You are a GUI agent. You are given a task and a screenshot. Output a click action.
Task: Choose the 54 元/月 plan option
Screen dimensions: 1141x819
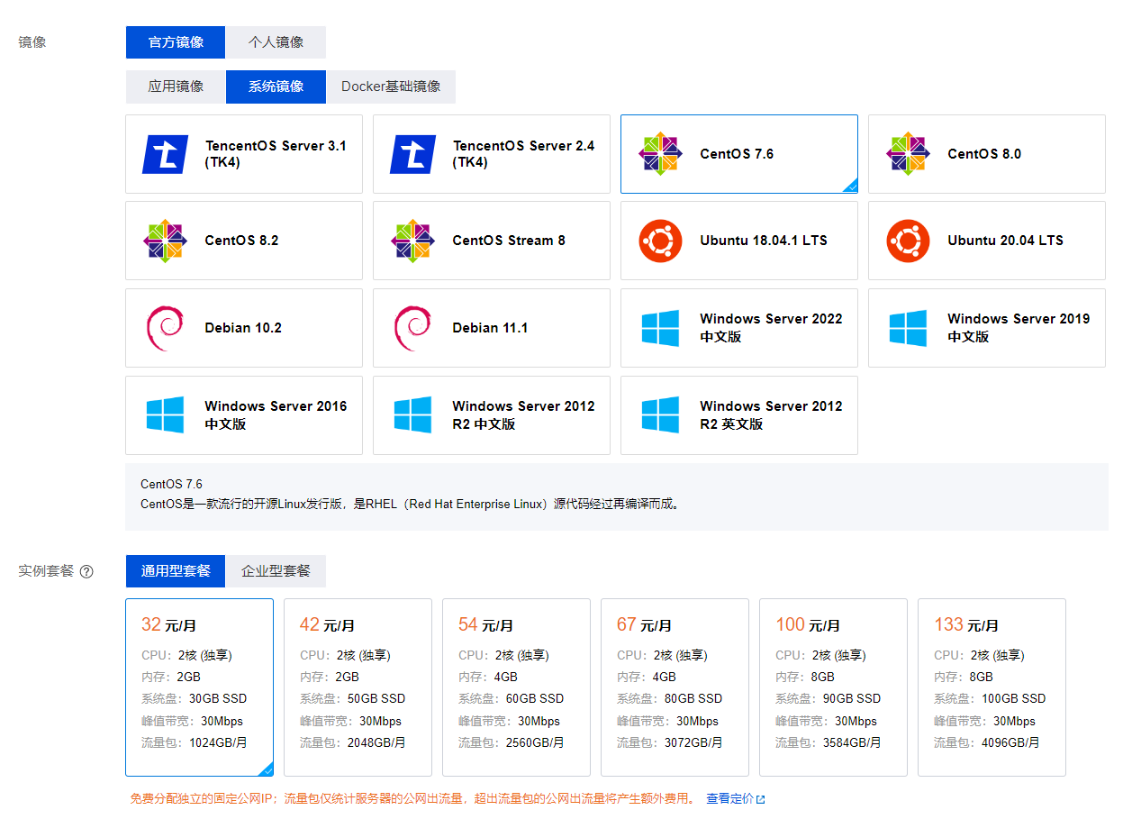(x=516, y=687)
